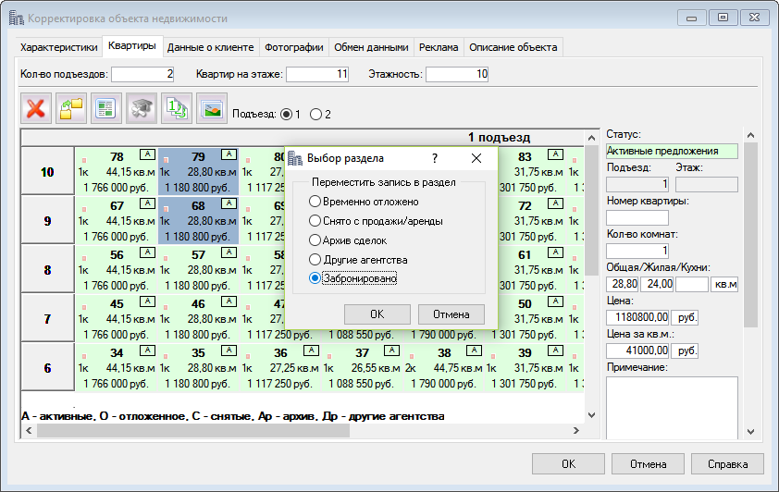Click the status 'A' badge on apartment 79
Image resolution: width=779 pixels, height=492 pixels.
coord(229,154)
